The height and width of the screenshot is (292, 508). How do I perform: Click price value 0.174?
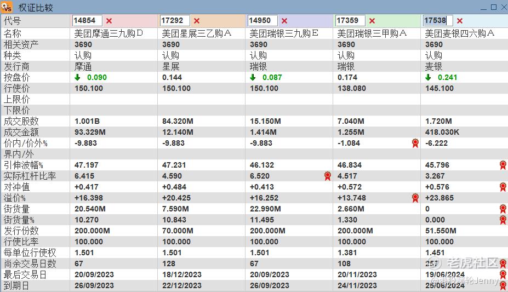coord(347,77)
